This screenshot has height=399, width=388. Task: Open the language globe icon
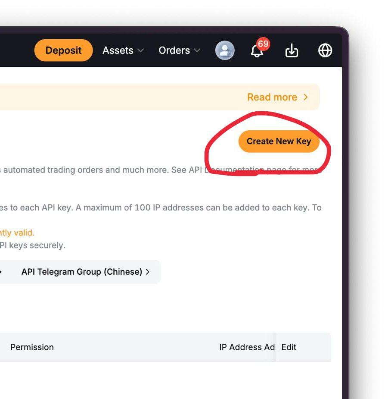(x=325, y=50)
